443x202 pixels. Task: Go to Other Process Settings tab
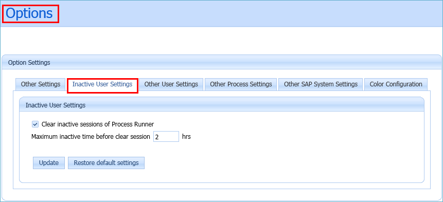tap(241, 84)
